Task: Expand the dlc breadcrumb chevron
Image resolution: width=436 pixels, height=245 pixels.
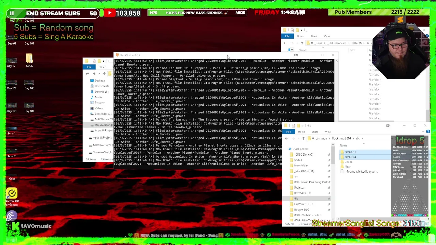Action: click(x=362, y=138)
